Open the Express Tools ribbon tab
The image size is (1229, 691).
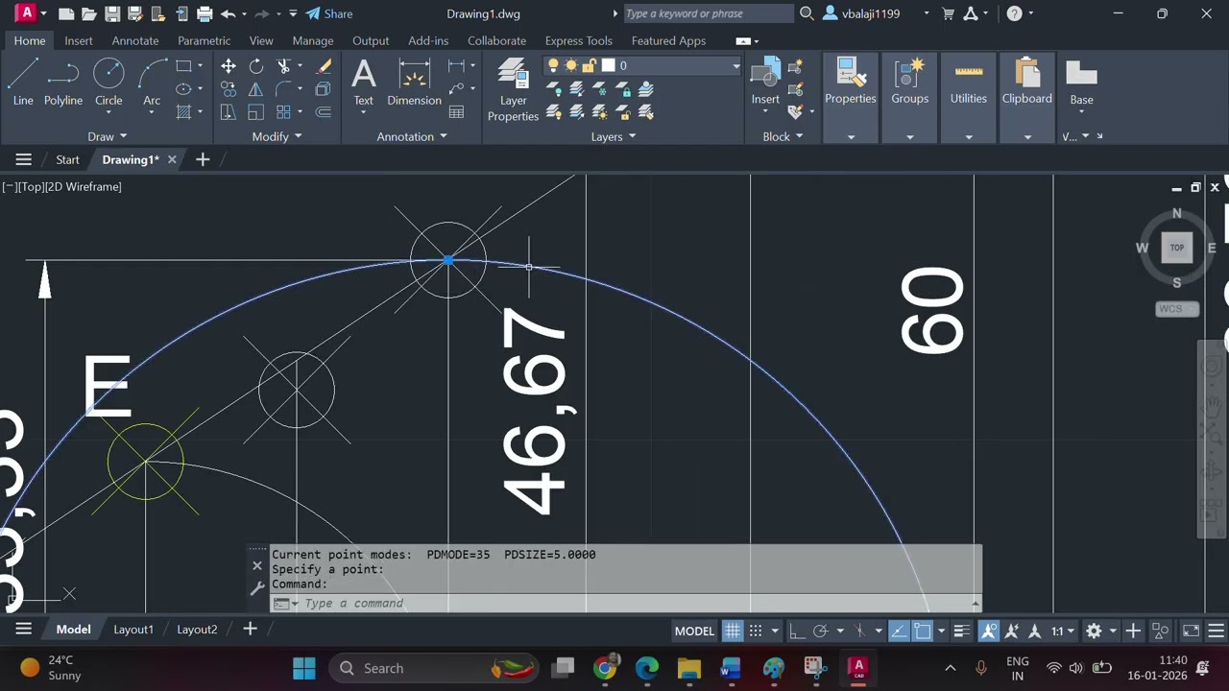pos(578,40)
